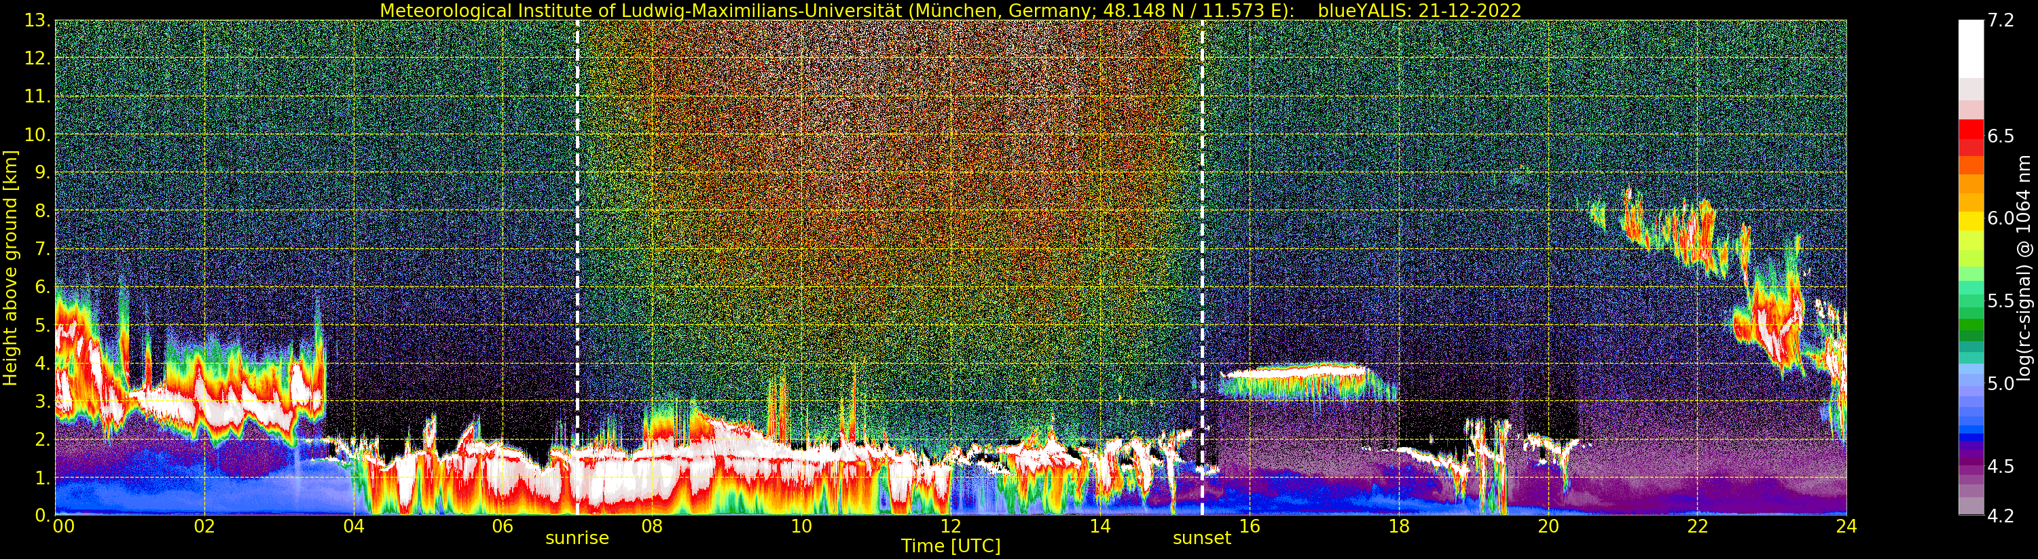The width and height of the screenshot is (2038, 559).
Task: Click the purple segment of the colorbar
Action: [1971, 463]
